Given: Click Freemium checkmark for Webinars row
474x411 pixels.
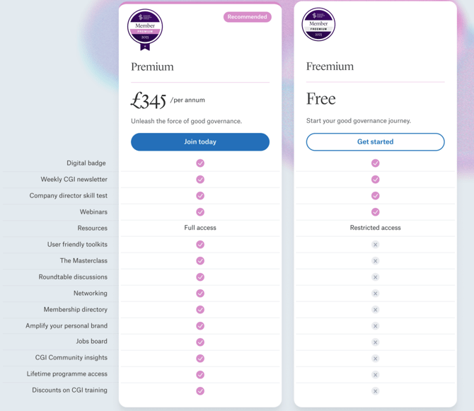Looking at the screenshot, I should coord(376,212).
